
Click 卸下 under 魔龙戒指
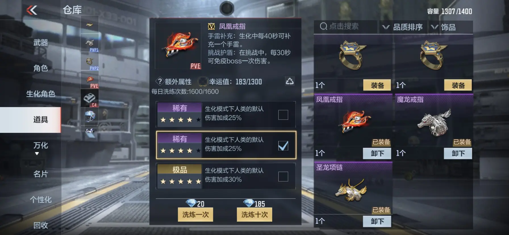[458, 154]
